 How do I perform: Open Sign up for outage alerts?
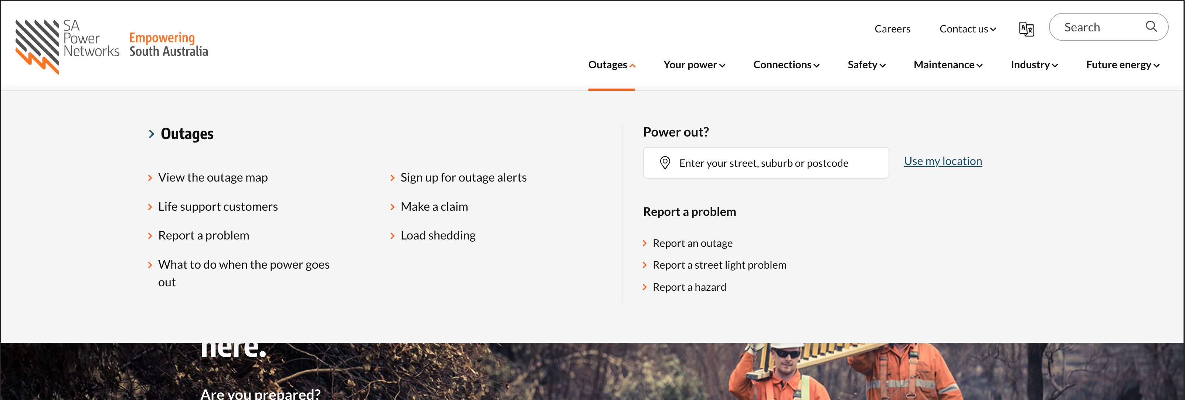pos(463,177)
